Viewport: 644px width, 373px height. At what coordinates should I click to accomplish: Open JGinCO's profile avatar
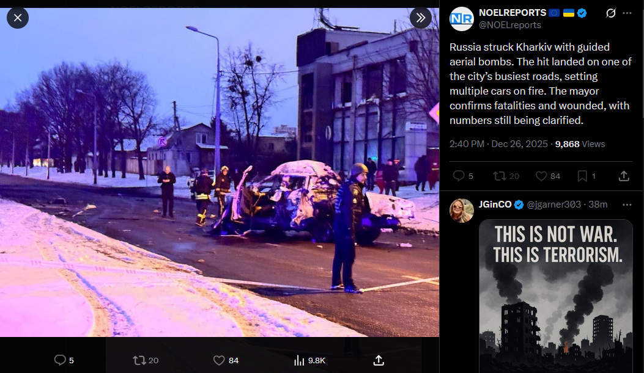(x=462, y=210)
